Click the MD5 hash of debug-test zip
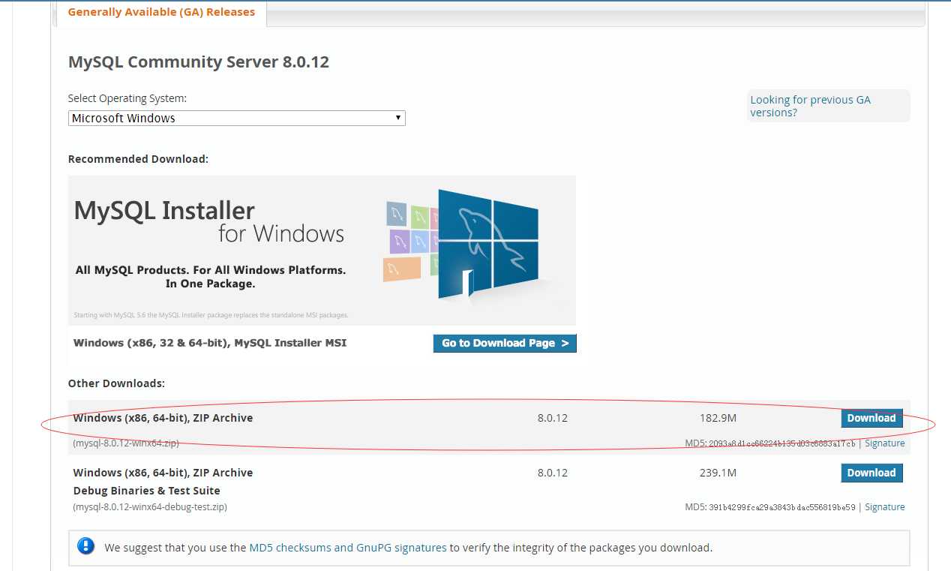 click(781, 508)
